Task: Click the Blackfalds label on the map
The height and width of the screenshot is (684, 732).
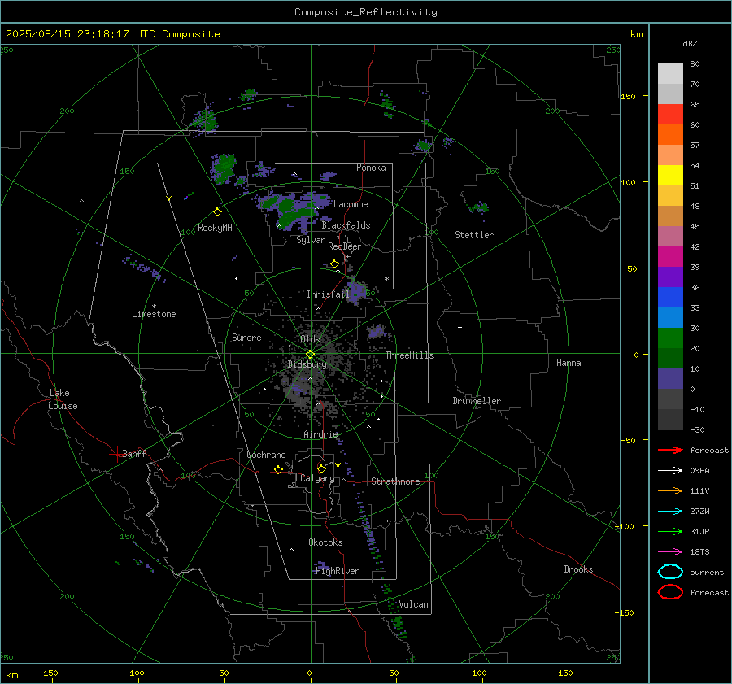Action: [346, 225]
